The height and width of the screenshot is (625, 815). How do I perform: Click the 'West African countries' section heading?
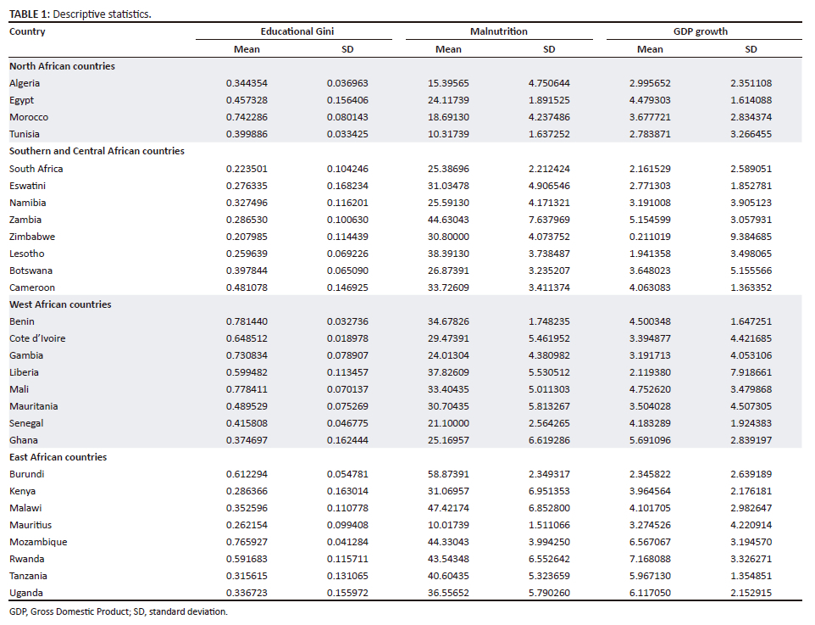(x=60, y=304)
